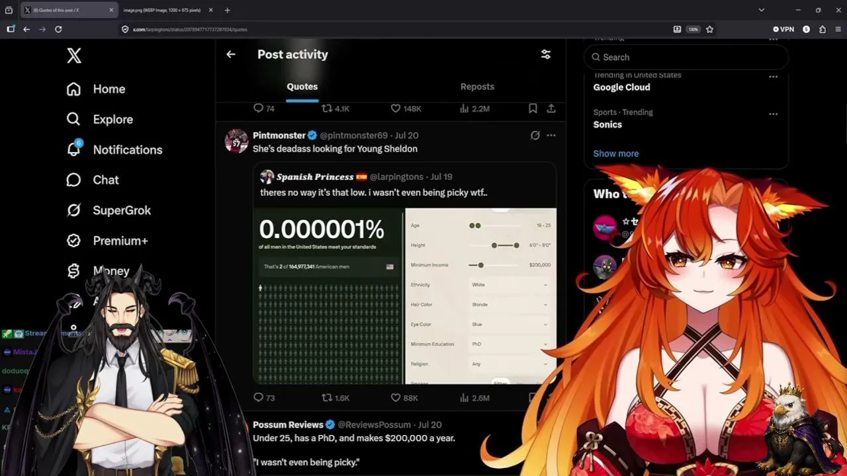This screenshot has width=847, height=476.
Task: Open the Minimum Education dropdown set to PhD
Action: click(509, 344)
